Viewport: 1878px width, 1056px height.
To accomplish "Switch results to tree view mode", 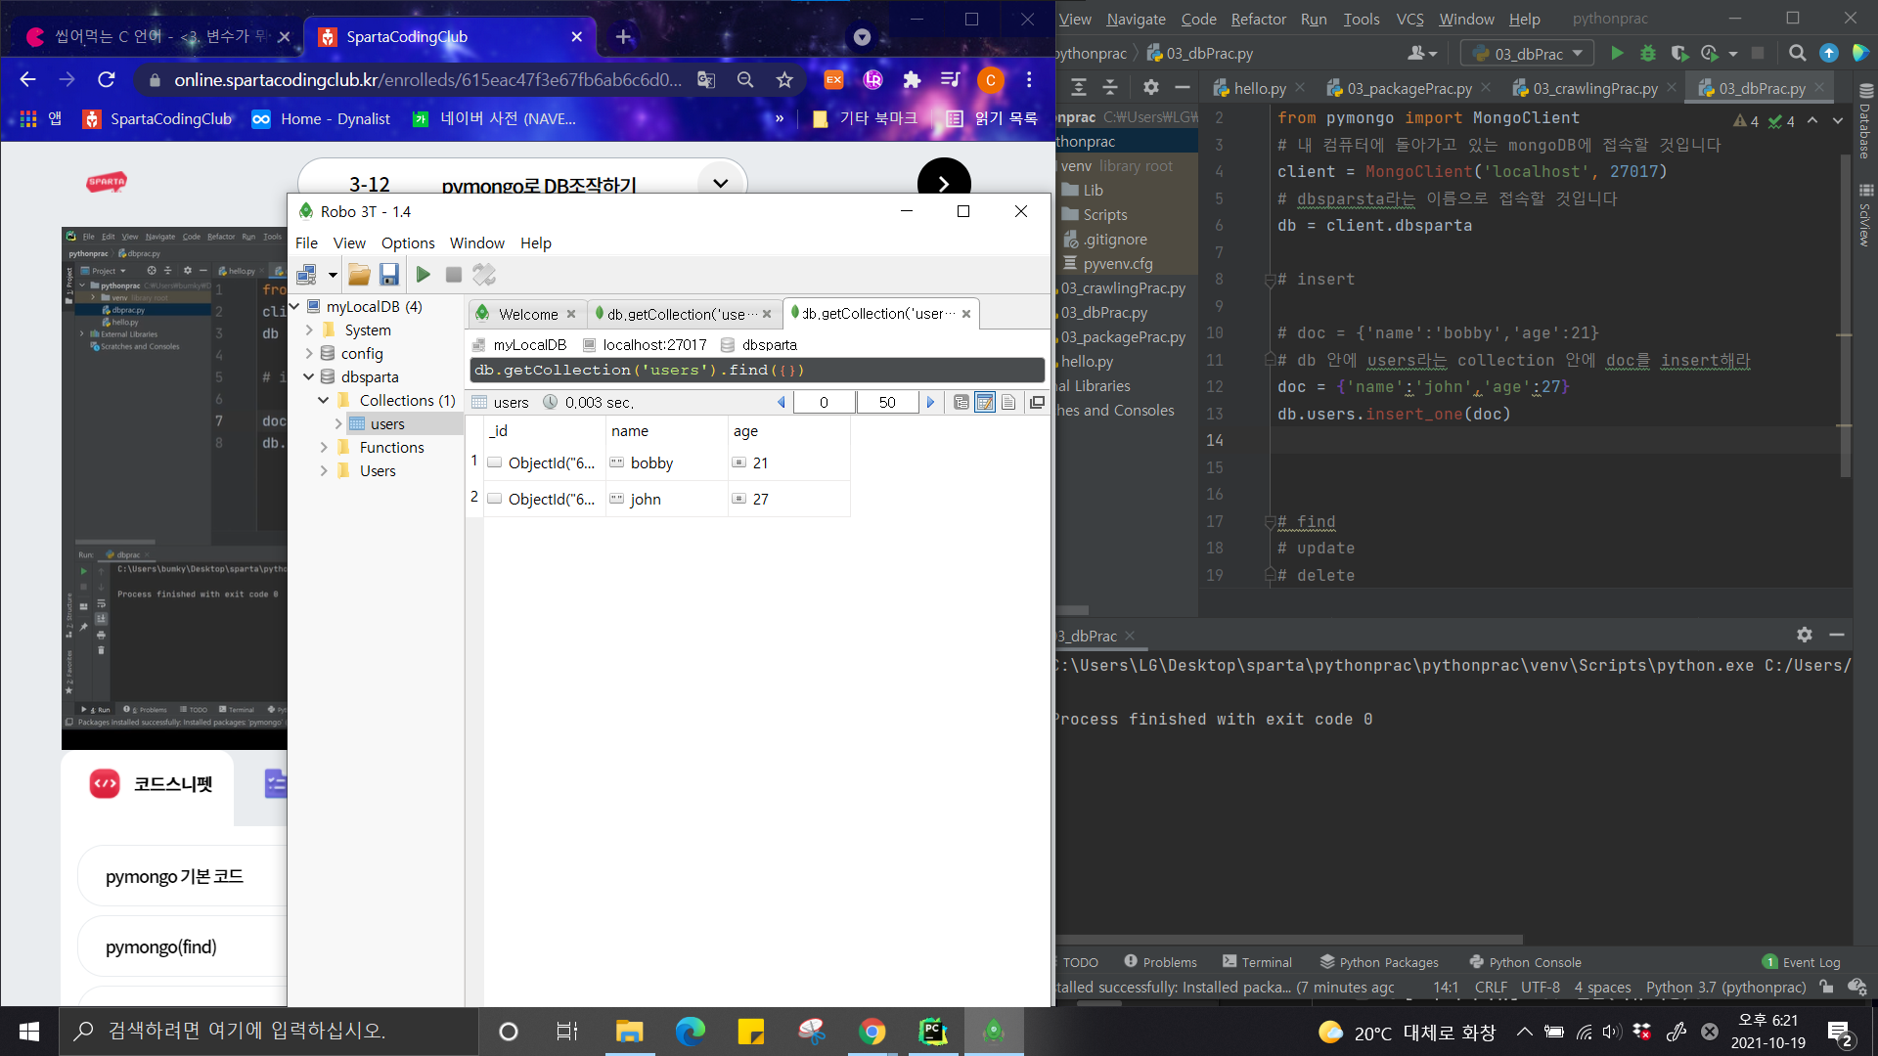I will coord(961,402).
